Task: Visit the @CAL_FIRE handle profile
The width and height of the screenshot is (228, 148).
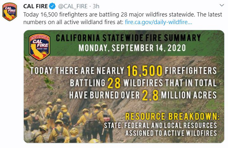Action: coord(73,7)
